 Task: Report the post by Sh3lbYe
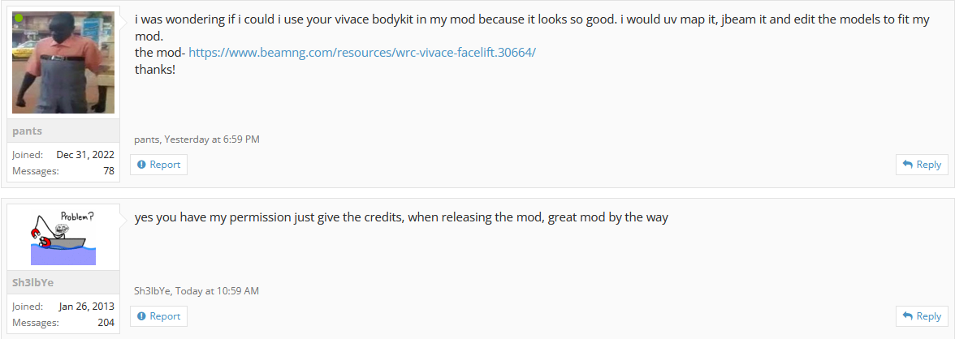(x=158, y=315)
